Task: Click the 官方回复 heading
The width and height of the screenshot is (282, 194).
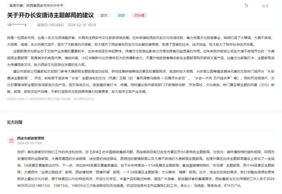Action: point(15,122)
